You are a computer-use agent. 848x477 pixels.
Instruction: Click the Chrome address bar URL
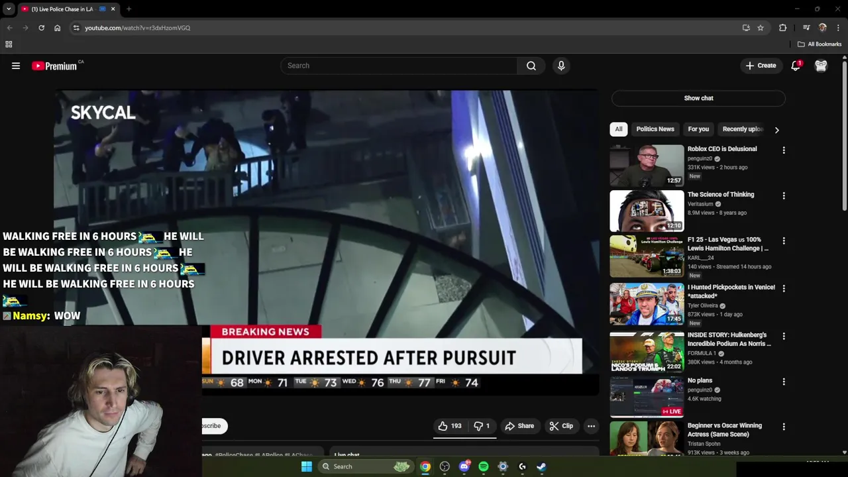point(137,28)
